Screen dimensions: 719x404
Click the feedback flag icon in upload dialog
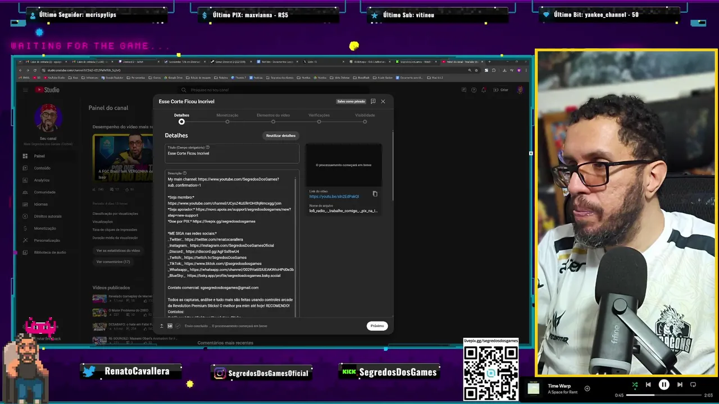point(373,102)
